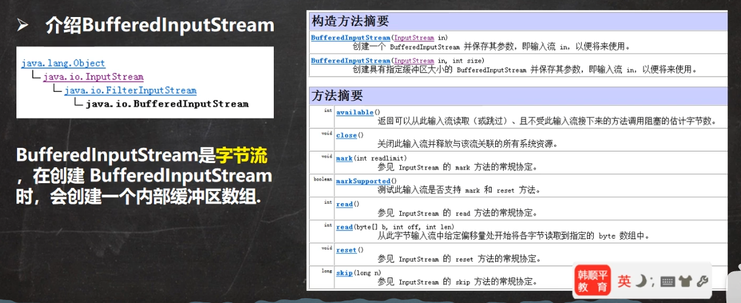
Task: Click the description 从此字节输入流中给定偏移量处开始
Action: (x=513, y=236)
